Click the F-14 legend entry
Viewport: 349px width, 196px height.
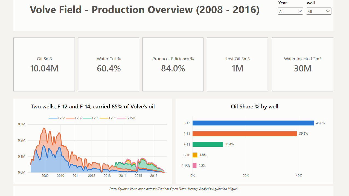[74, 118]
